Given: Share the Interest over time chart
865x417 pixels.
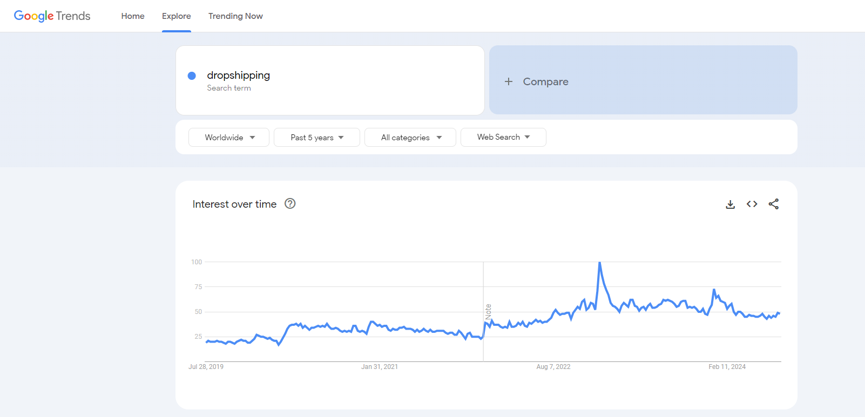Looking at the screenshot, I should [774, 204].
